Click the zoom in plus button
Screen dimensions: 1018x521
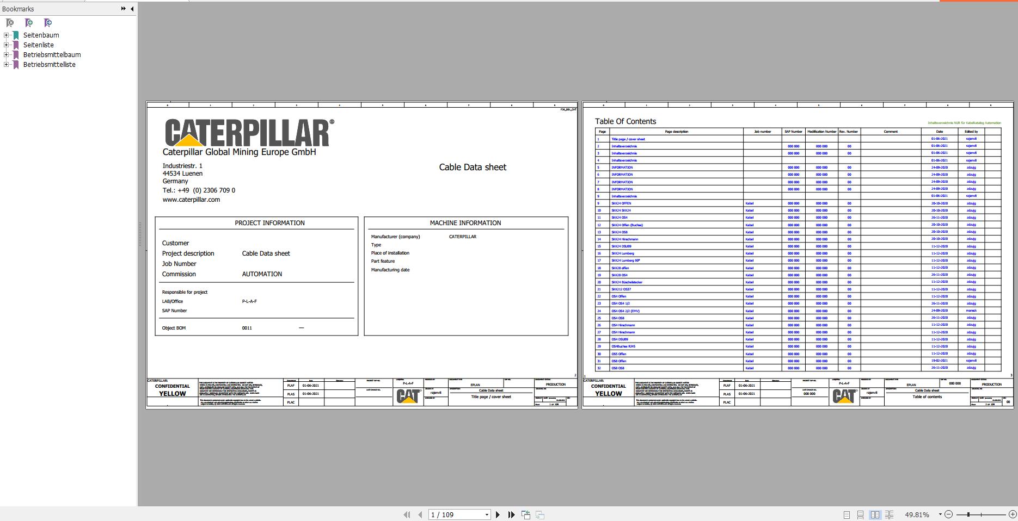coord(1013,514)
